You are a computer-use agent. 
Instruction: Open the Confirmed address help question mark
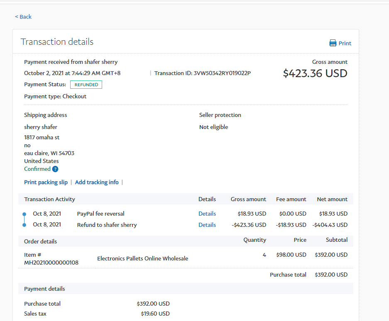click(55, 169)
